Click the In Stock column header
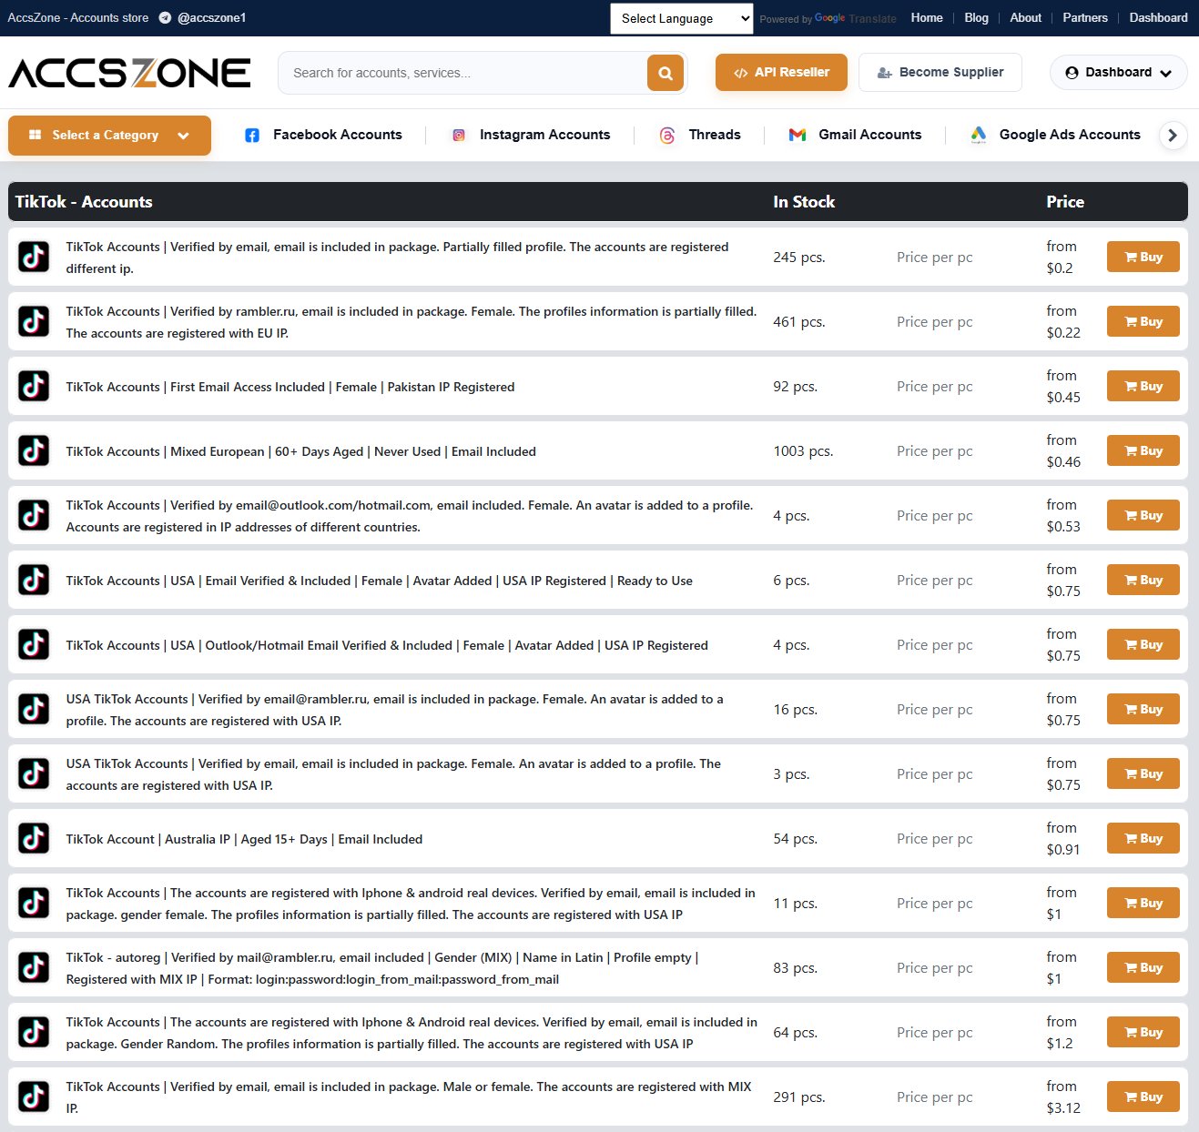Screen dimensions: 1199x1132 pyautogui.click(x=804, y=202)
